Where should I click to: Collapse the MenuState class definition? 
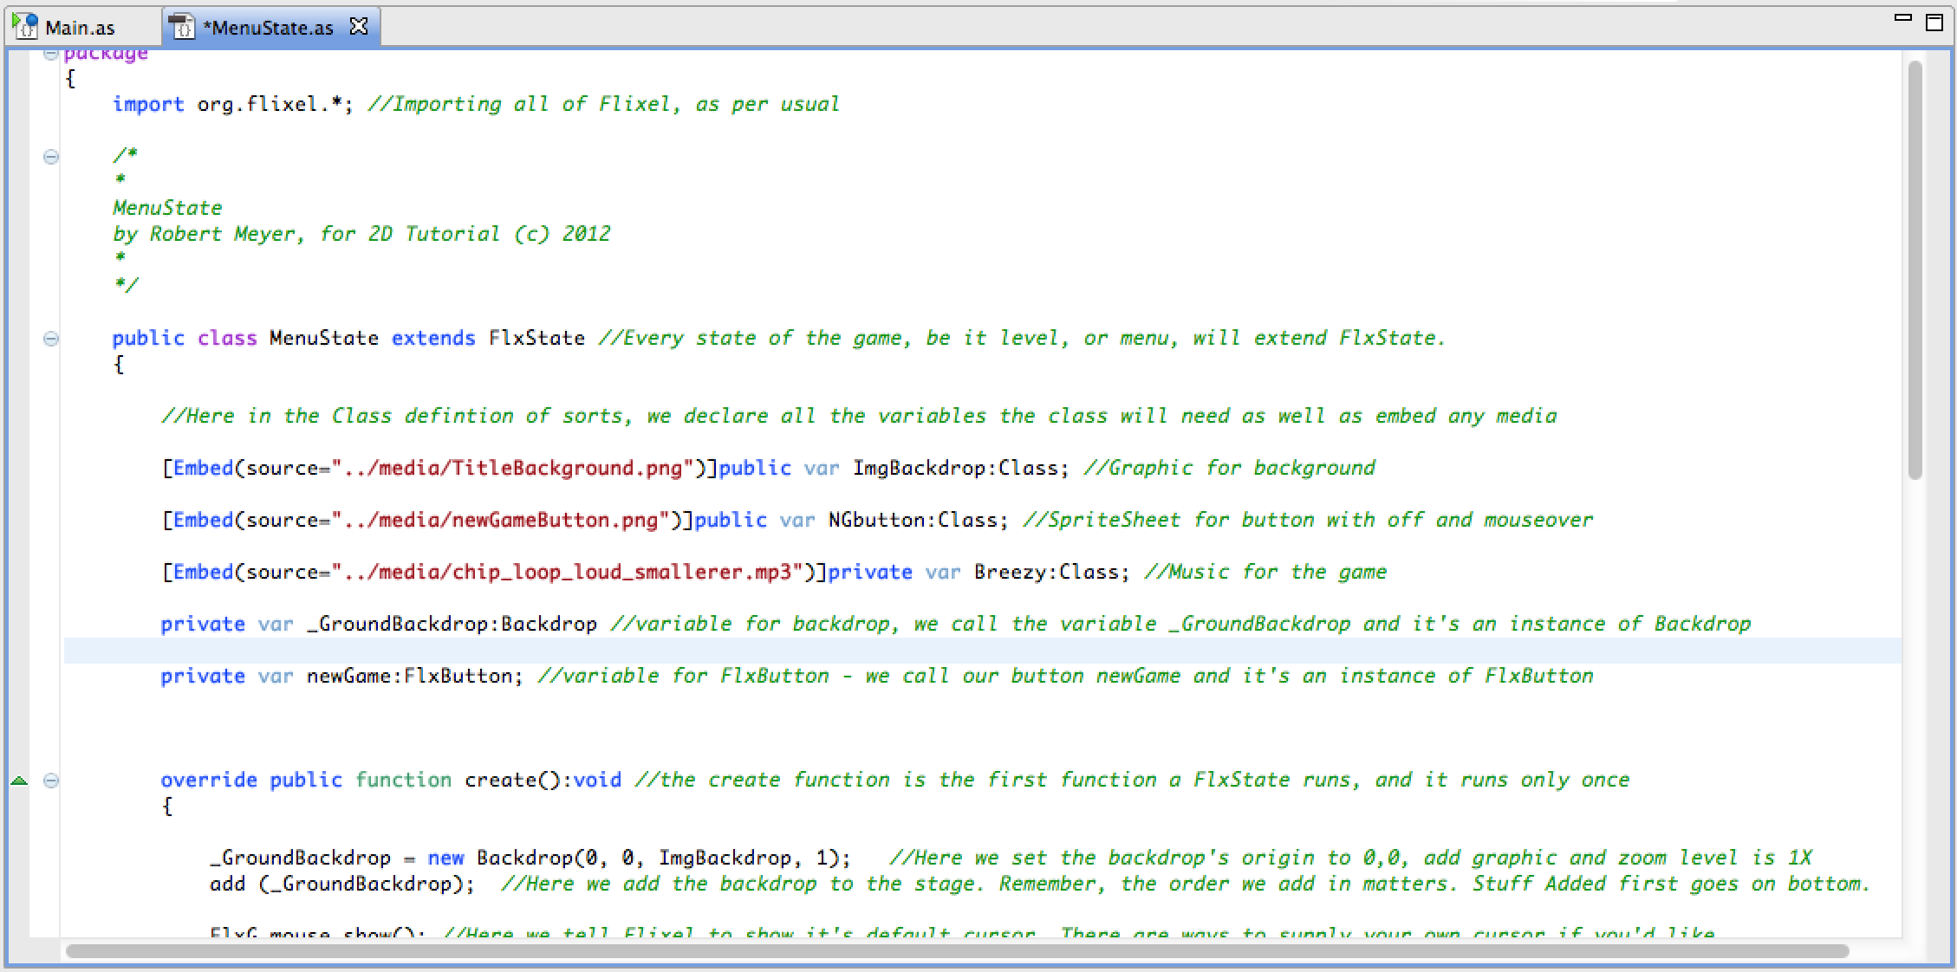51,339
